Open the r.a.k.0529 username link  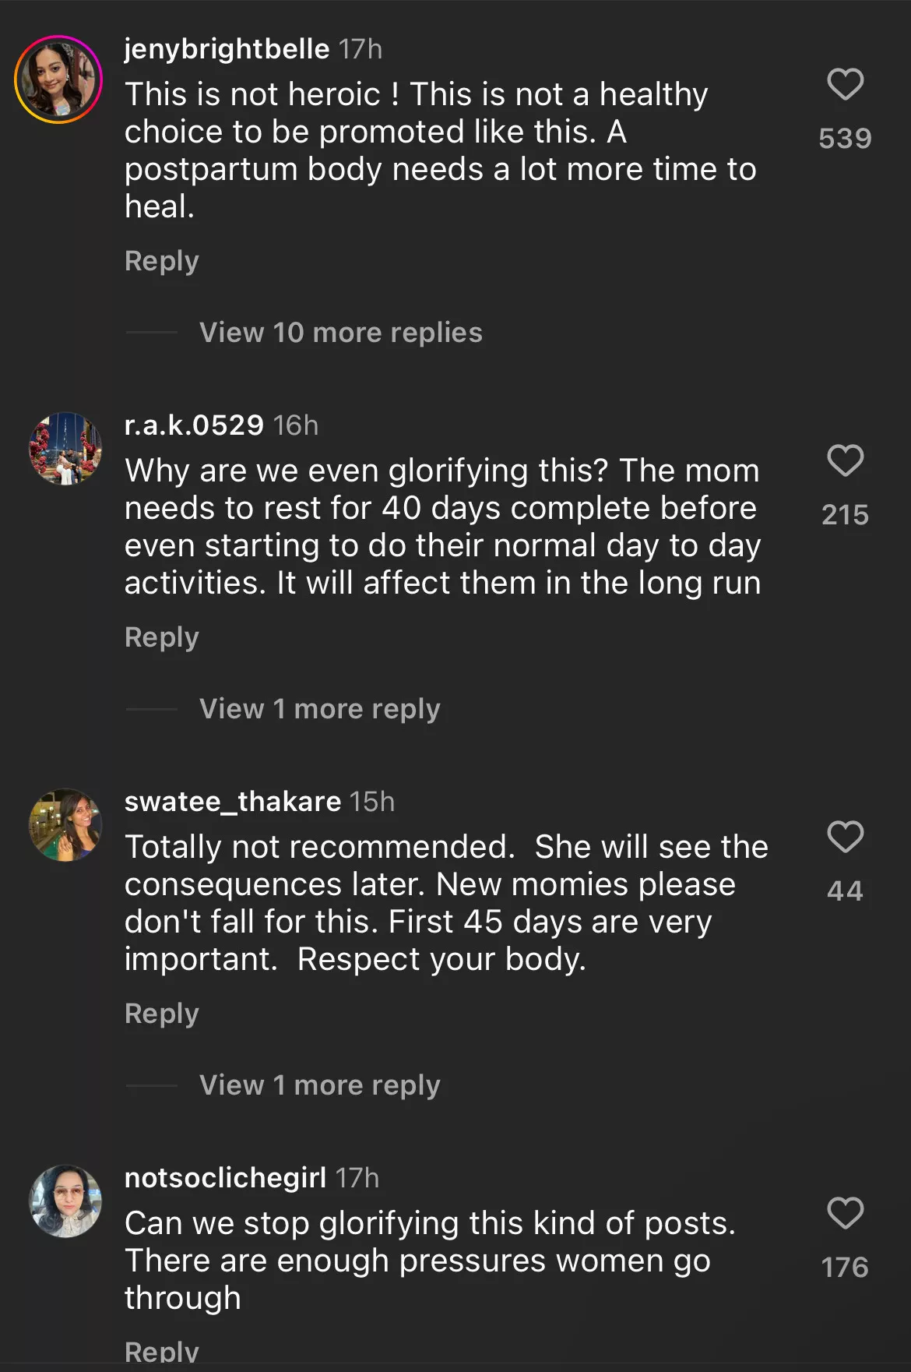pyautogui.click(x=194, y=425)
